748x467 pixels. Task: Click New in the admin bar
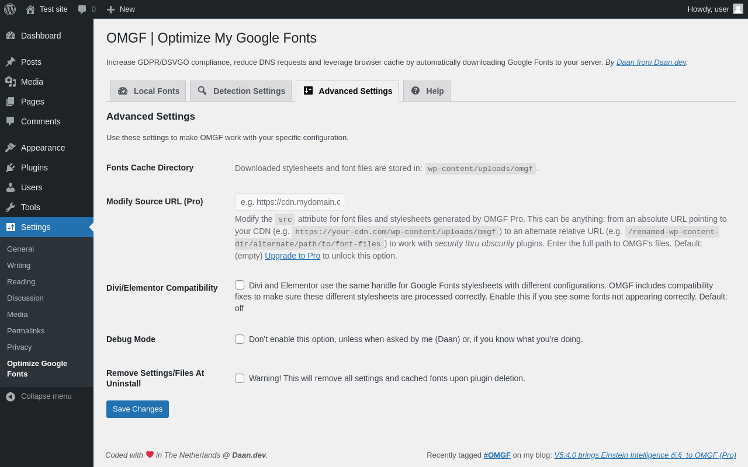127,9
